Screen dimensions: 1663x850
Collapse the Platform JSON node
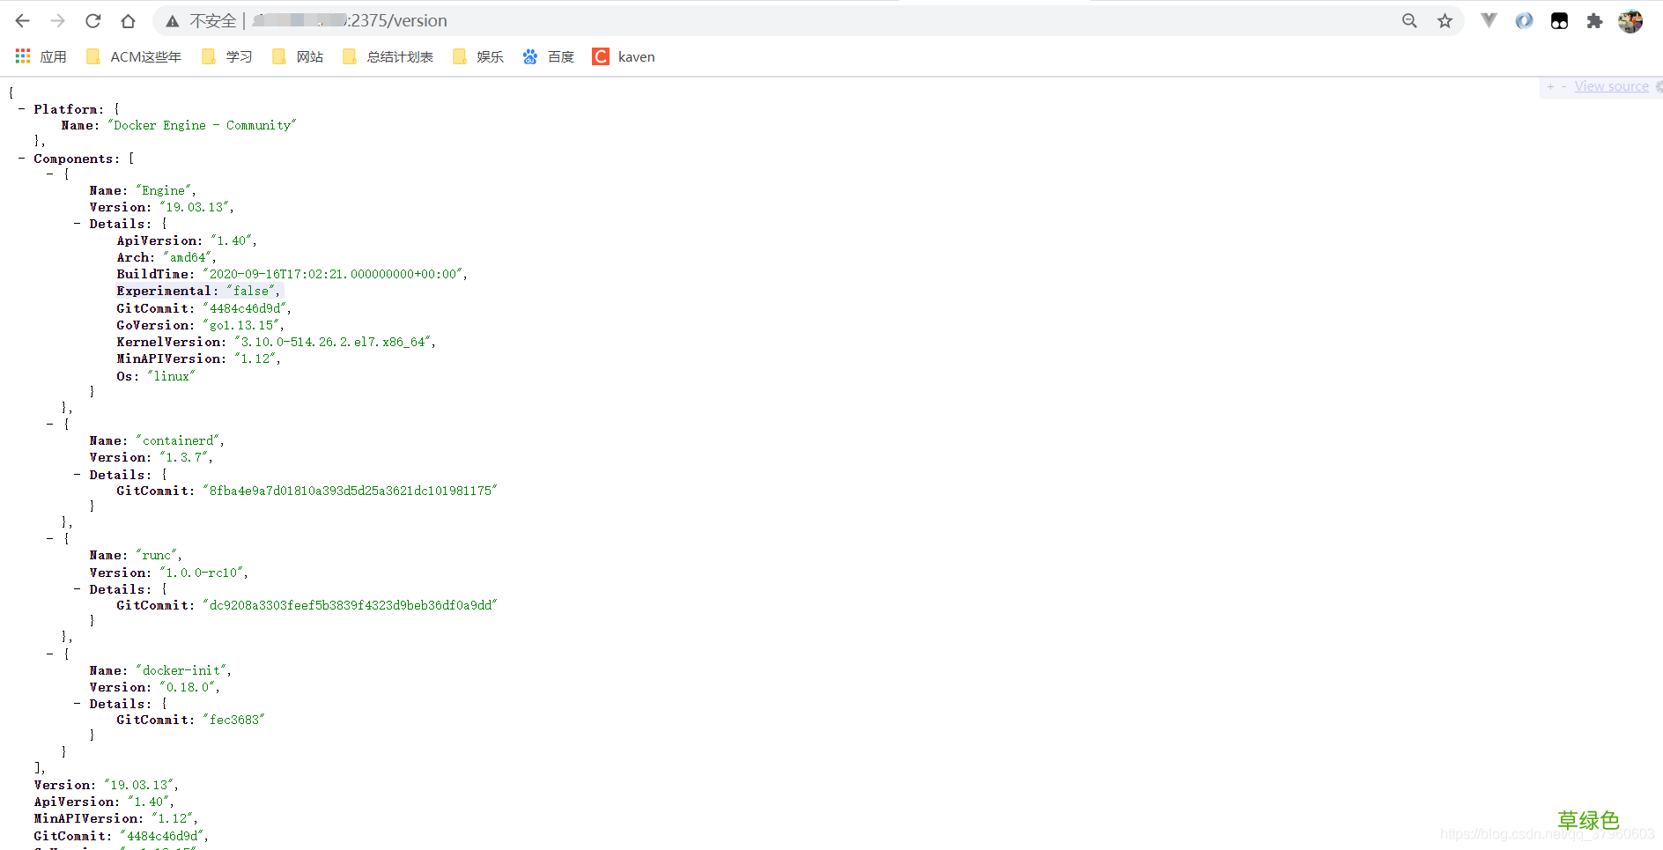click(21, 109)
